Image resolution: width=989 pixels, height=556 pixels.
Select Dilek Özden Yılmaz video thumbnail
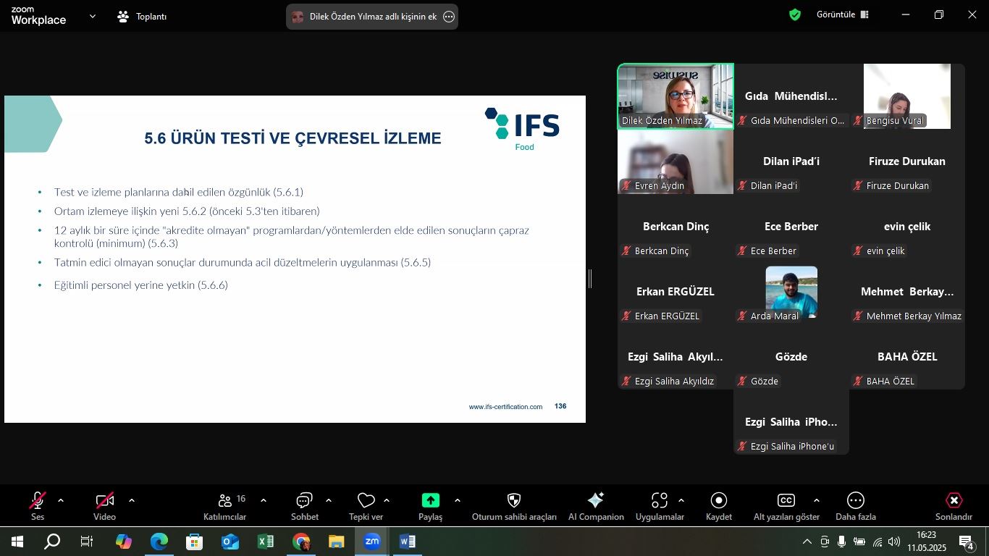point(676,96)
